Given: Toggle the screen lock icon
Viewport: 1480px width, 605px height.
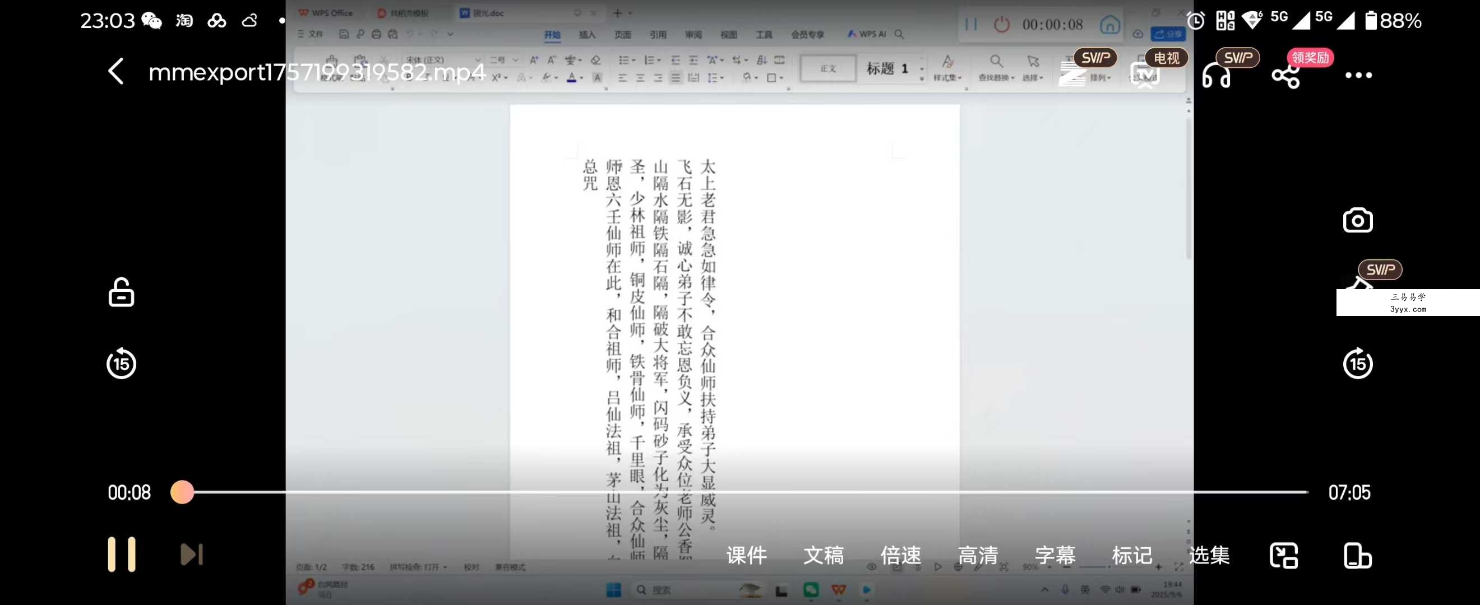Looking at the screenshot, I should coord(121,292).
